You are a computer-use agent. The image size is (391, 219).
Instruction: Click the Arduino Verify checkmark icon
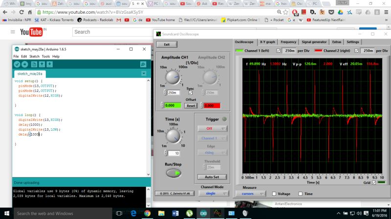pyautogui.click(x=17, y=64)
